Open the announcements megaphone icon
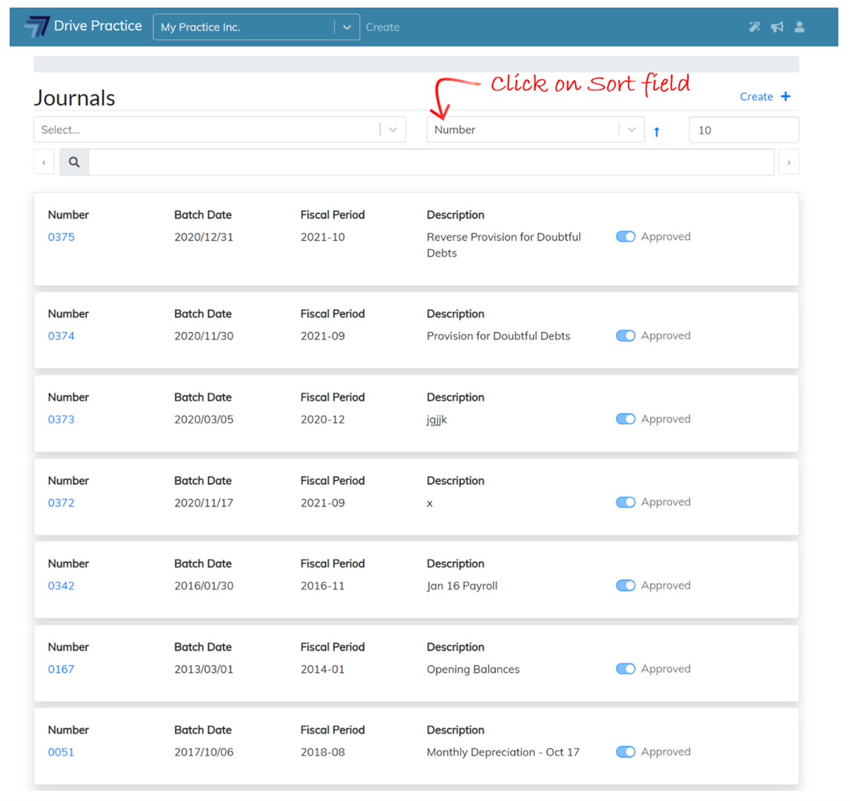 (777, 27)
